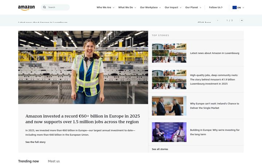The width and height of the screenshot is (262, 164).
Task: Open Building in Europe story link
Action: click(215, 132)
